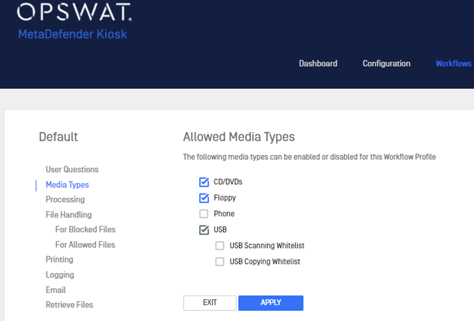Select the Workflows tab
Image resolution: width=474 pixels, height=321 pixels.
click(x=453, y=64)
